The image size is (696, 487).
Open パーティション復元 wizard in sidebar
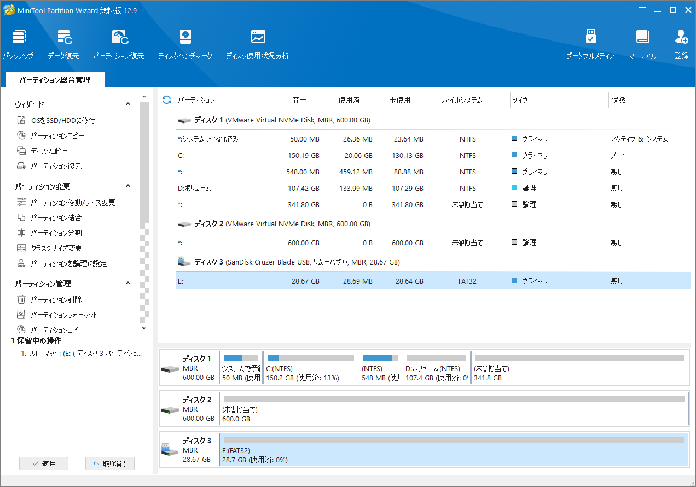[49, 166]
